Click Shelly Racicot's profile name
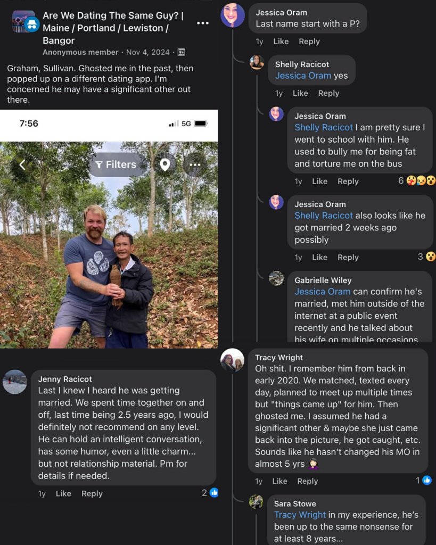Screen dimensions: 436x545 302,64
